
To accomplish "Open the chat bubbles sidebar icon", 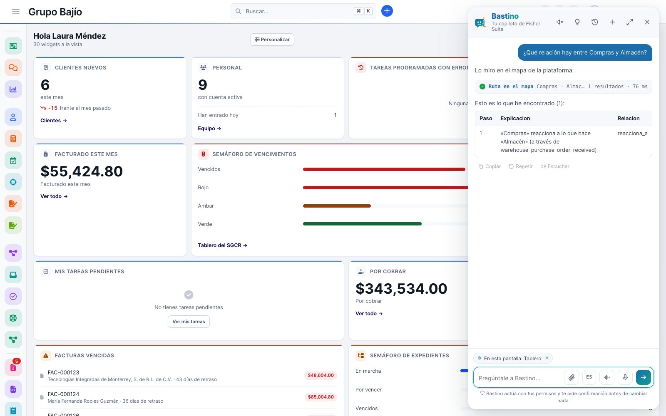I will coord(13,67).
